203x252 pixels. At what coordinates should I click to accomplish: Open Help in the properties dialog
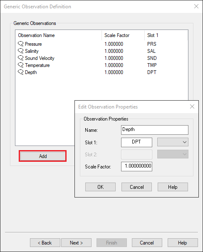tap(173, 187)
